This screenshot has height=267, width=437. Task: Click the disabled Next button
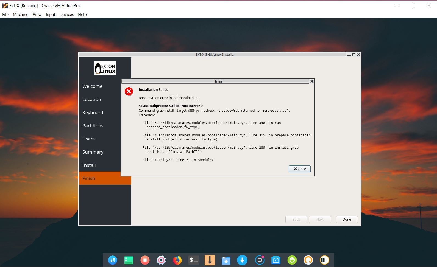(x=320, y=219)
